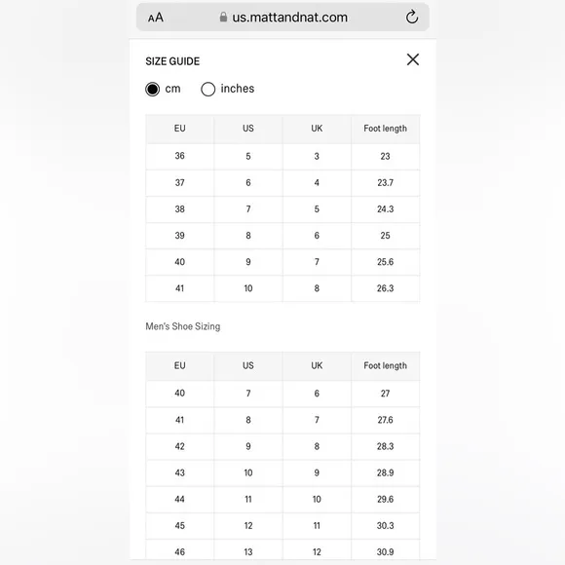Click the EU 46 row cell
The width and height of the screenshot is (565, 565).
tap(179, 551)
